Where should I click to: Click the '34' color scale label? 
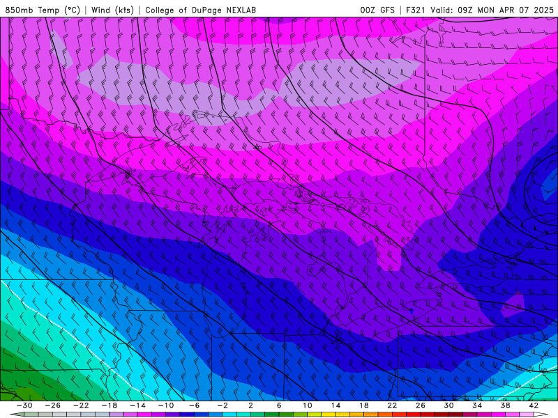[477, 405]
